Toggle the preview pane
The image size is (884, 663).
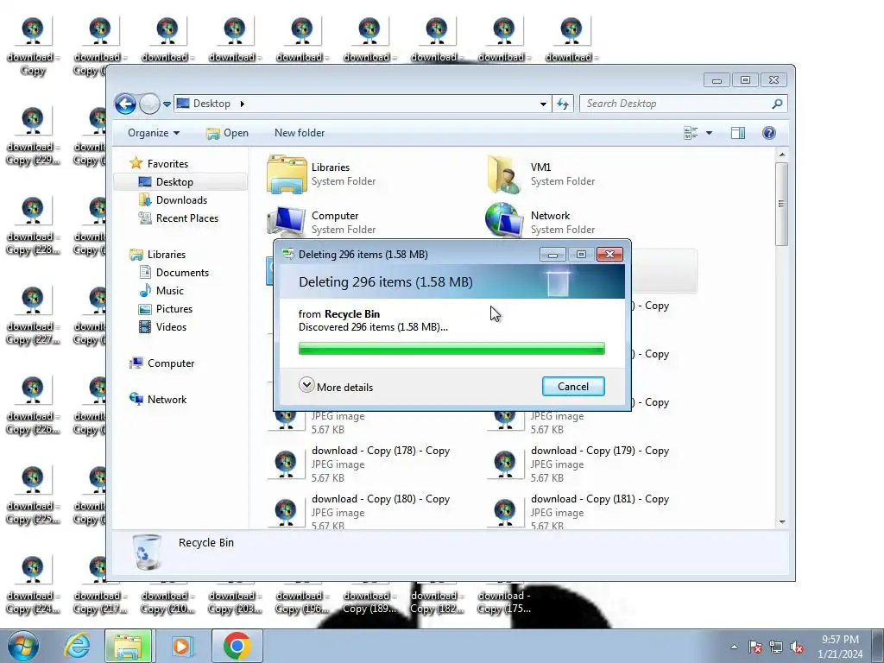pyautogui.click(x=738, y=133)
